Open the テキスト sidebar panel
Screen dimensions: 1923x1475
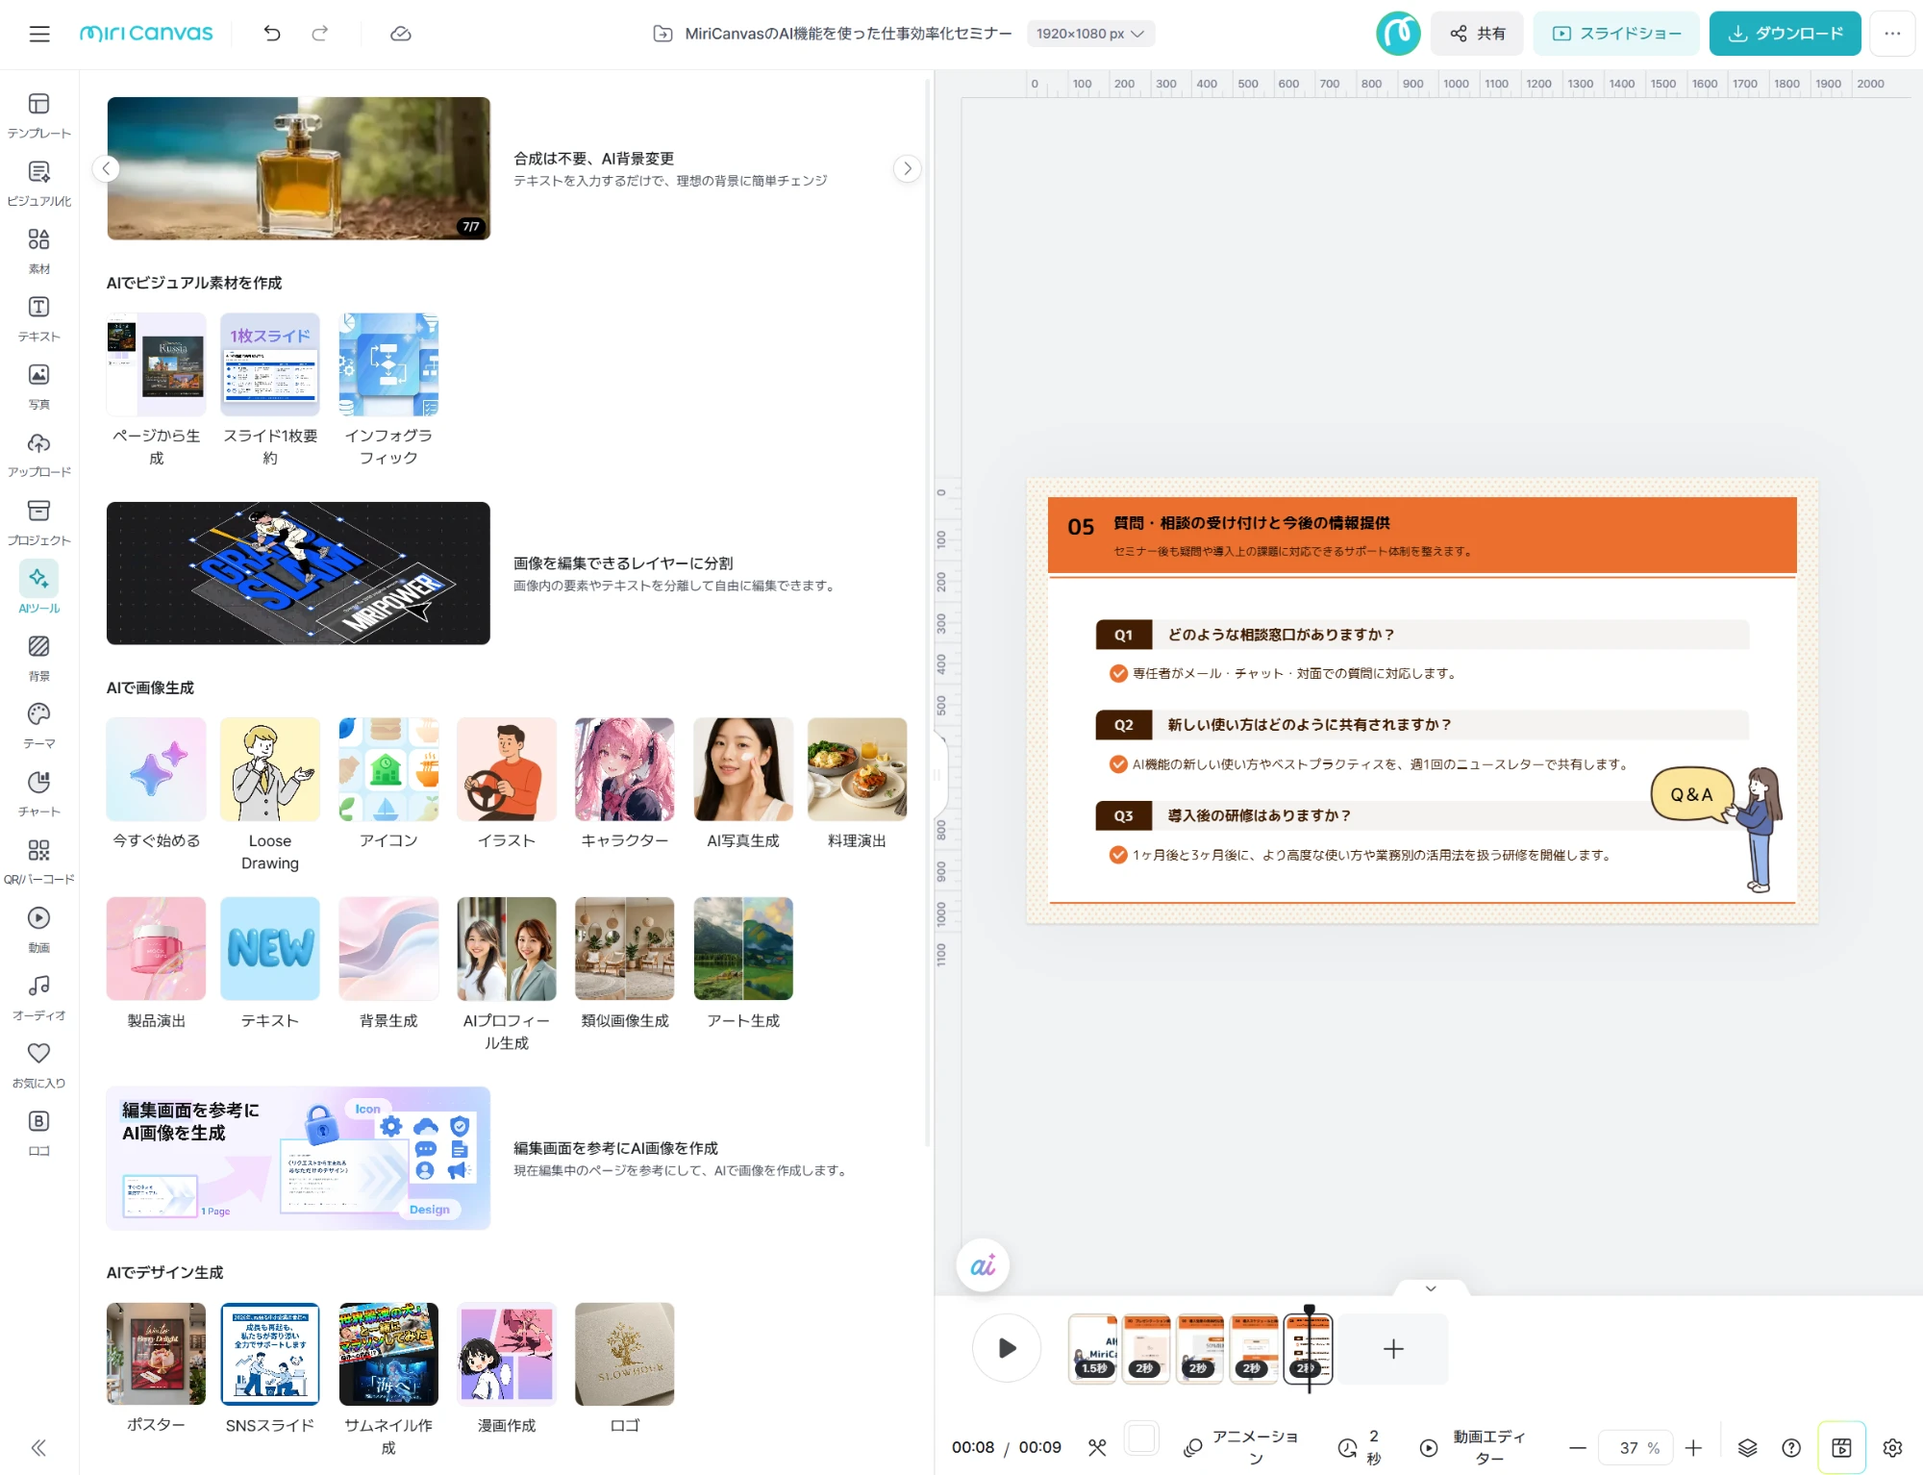pyautogui.click(x=39, y=319)
